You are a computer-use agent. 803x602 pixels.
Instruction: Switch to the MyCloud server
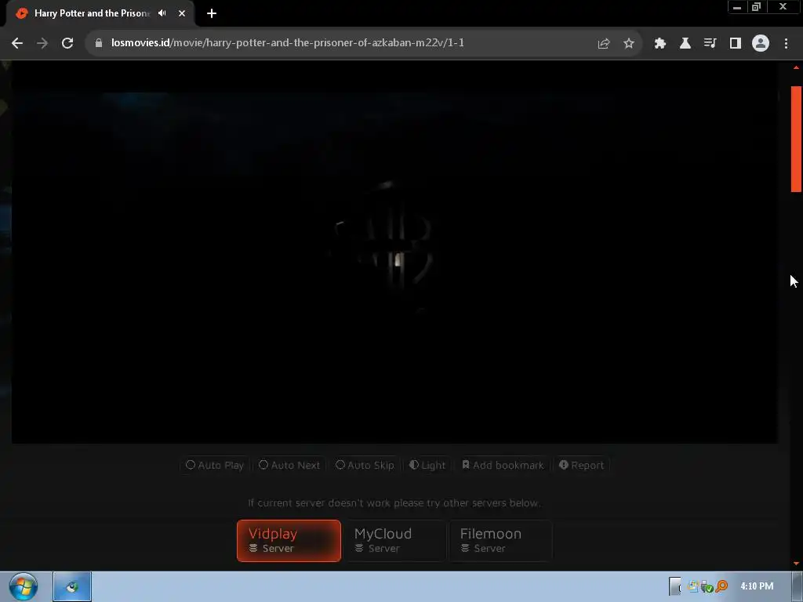click(x=395, y=541)
